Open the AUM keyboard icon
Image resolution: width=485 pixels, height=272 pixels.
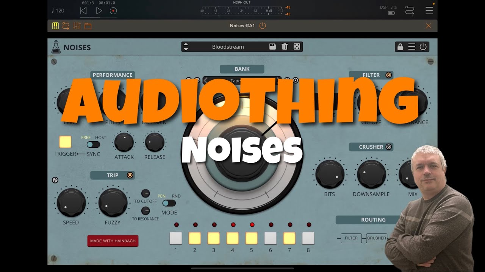[55, 26]
